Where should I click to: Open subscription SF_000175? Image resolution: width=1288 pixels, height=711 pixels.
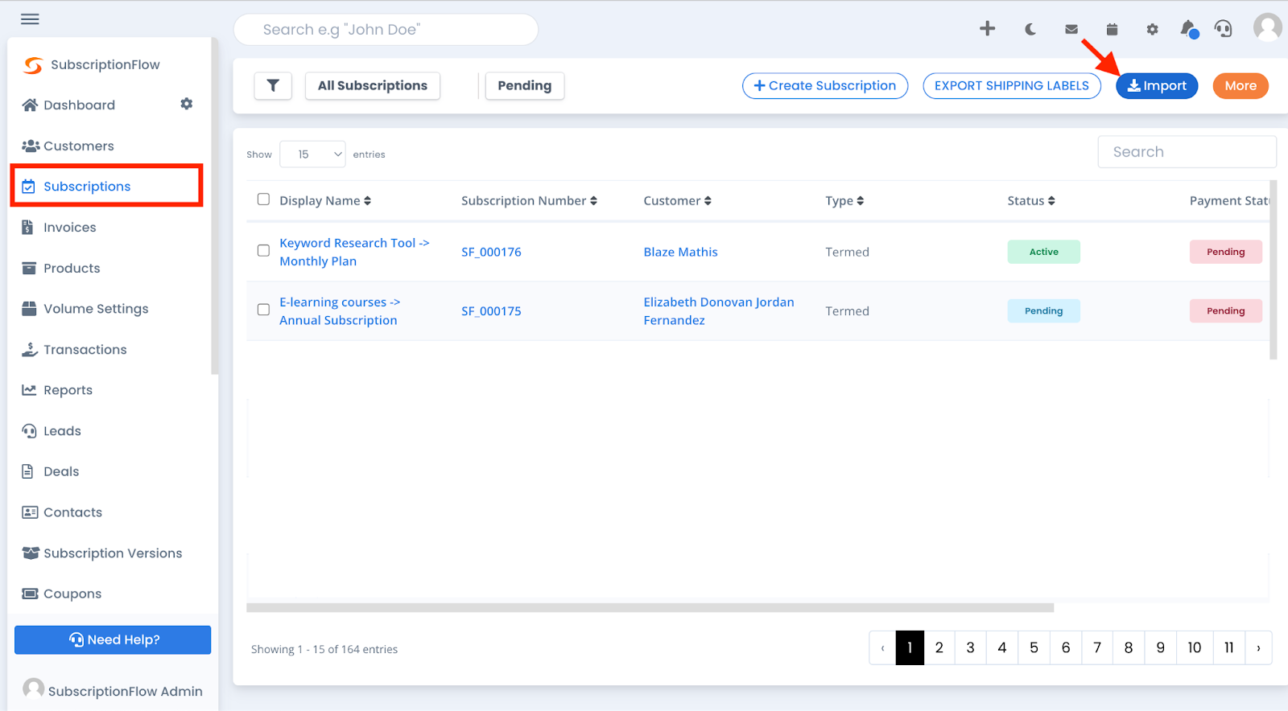coord(491,311)
